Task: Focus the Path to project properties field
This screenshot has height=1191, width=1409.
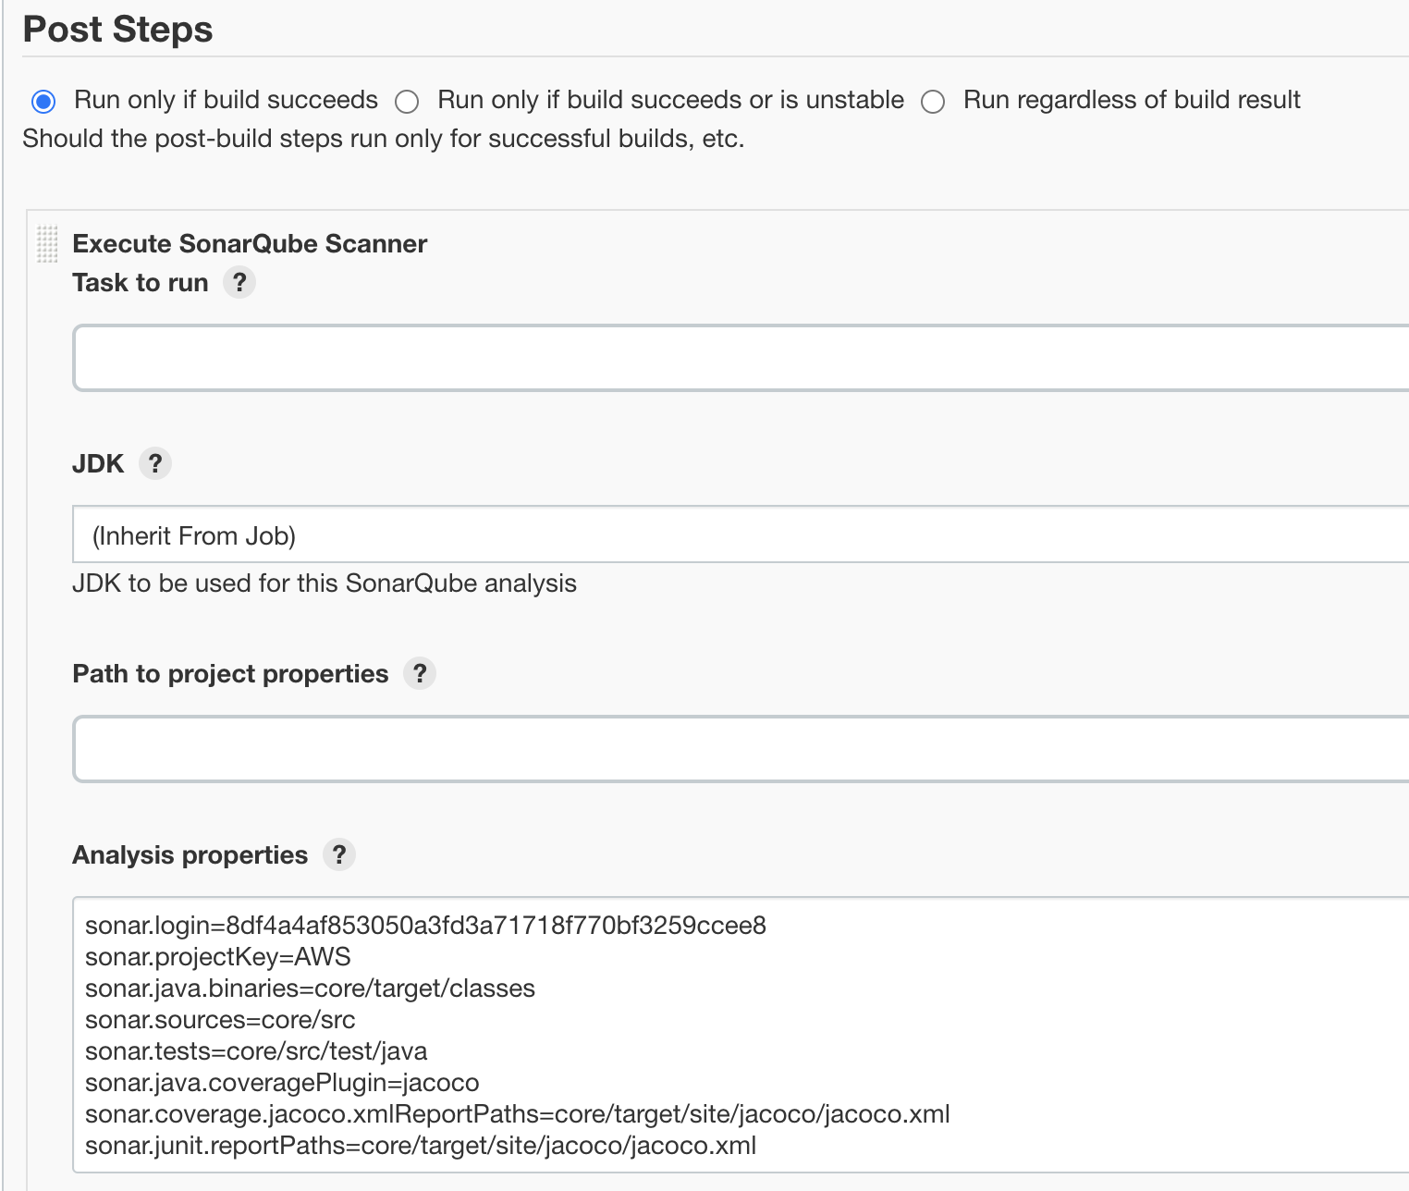Action: 741,749
